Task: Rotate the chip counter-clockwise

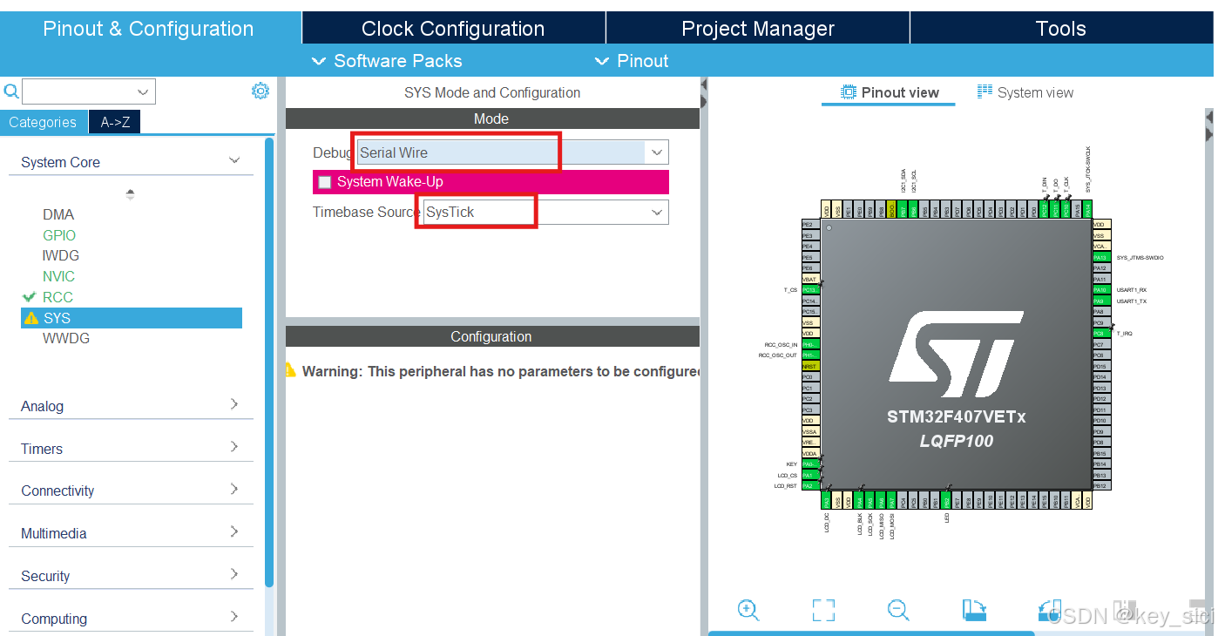Action: point(1049,610)
